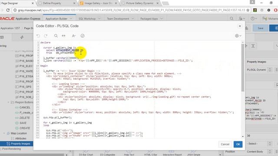Expand the Application Builder dropdown arrow
Viewport: 278px width, 156px height.
click(x=71, y=19)
